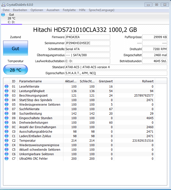The width and height of the screenshot is (171, 190).
Task: Open the Aussehen menu
Action: pyautogui.click(x=53, y=10)
